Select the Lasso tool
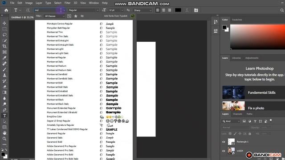Image resolution: width=285 pixels, height=160 pixels. pyautogui.click(x=4, y=35)
